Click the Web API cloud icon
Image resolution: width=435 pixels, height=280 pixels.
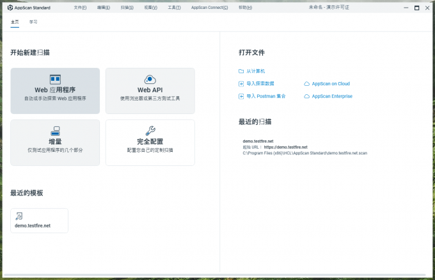150,79
